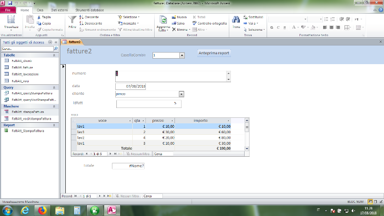Open the Access help question icon
The height and width of the screenshot is (216, 384).
coord(381,10)
